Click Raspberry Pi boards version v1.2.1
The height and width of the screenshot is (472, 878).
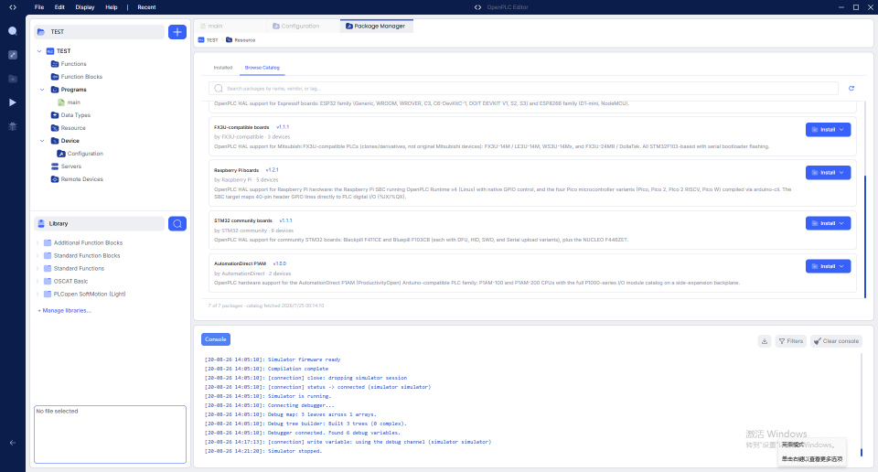point(273,170)
